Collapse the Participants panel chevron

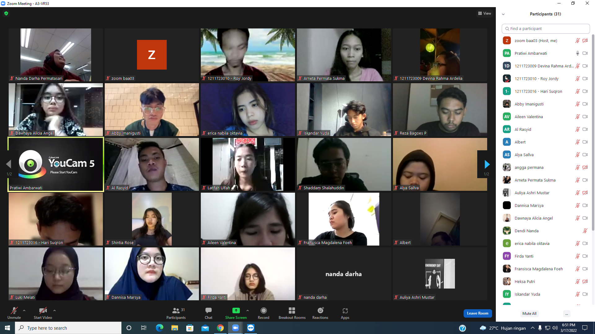[503, 14]
